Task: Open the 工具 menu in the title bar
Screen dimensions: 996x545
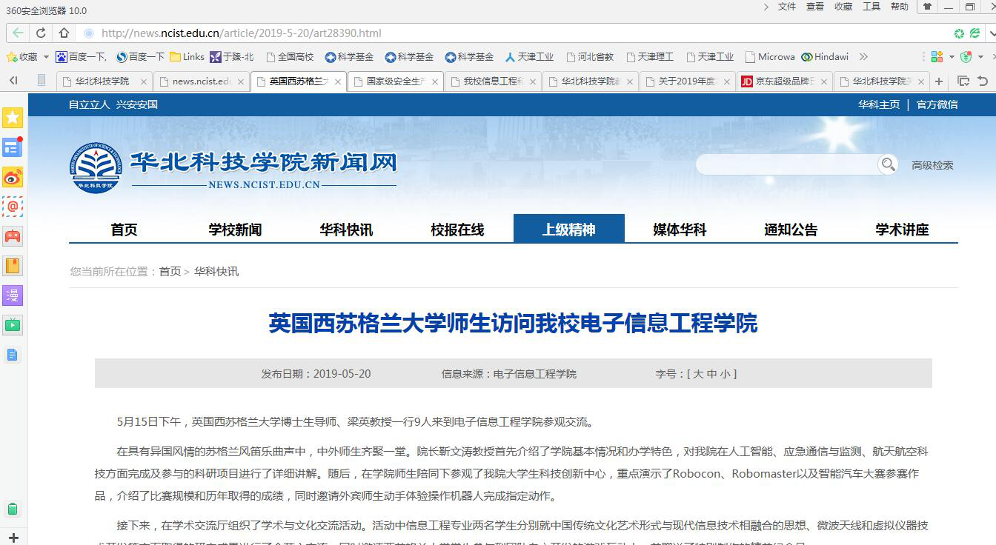Action: click(x=871, y=7)
